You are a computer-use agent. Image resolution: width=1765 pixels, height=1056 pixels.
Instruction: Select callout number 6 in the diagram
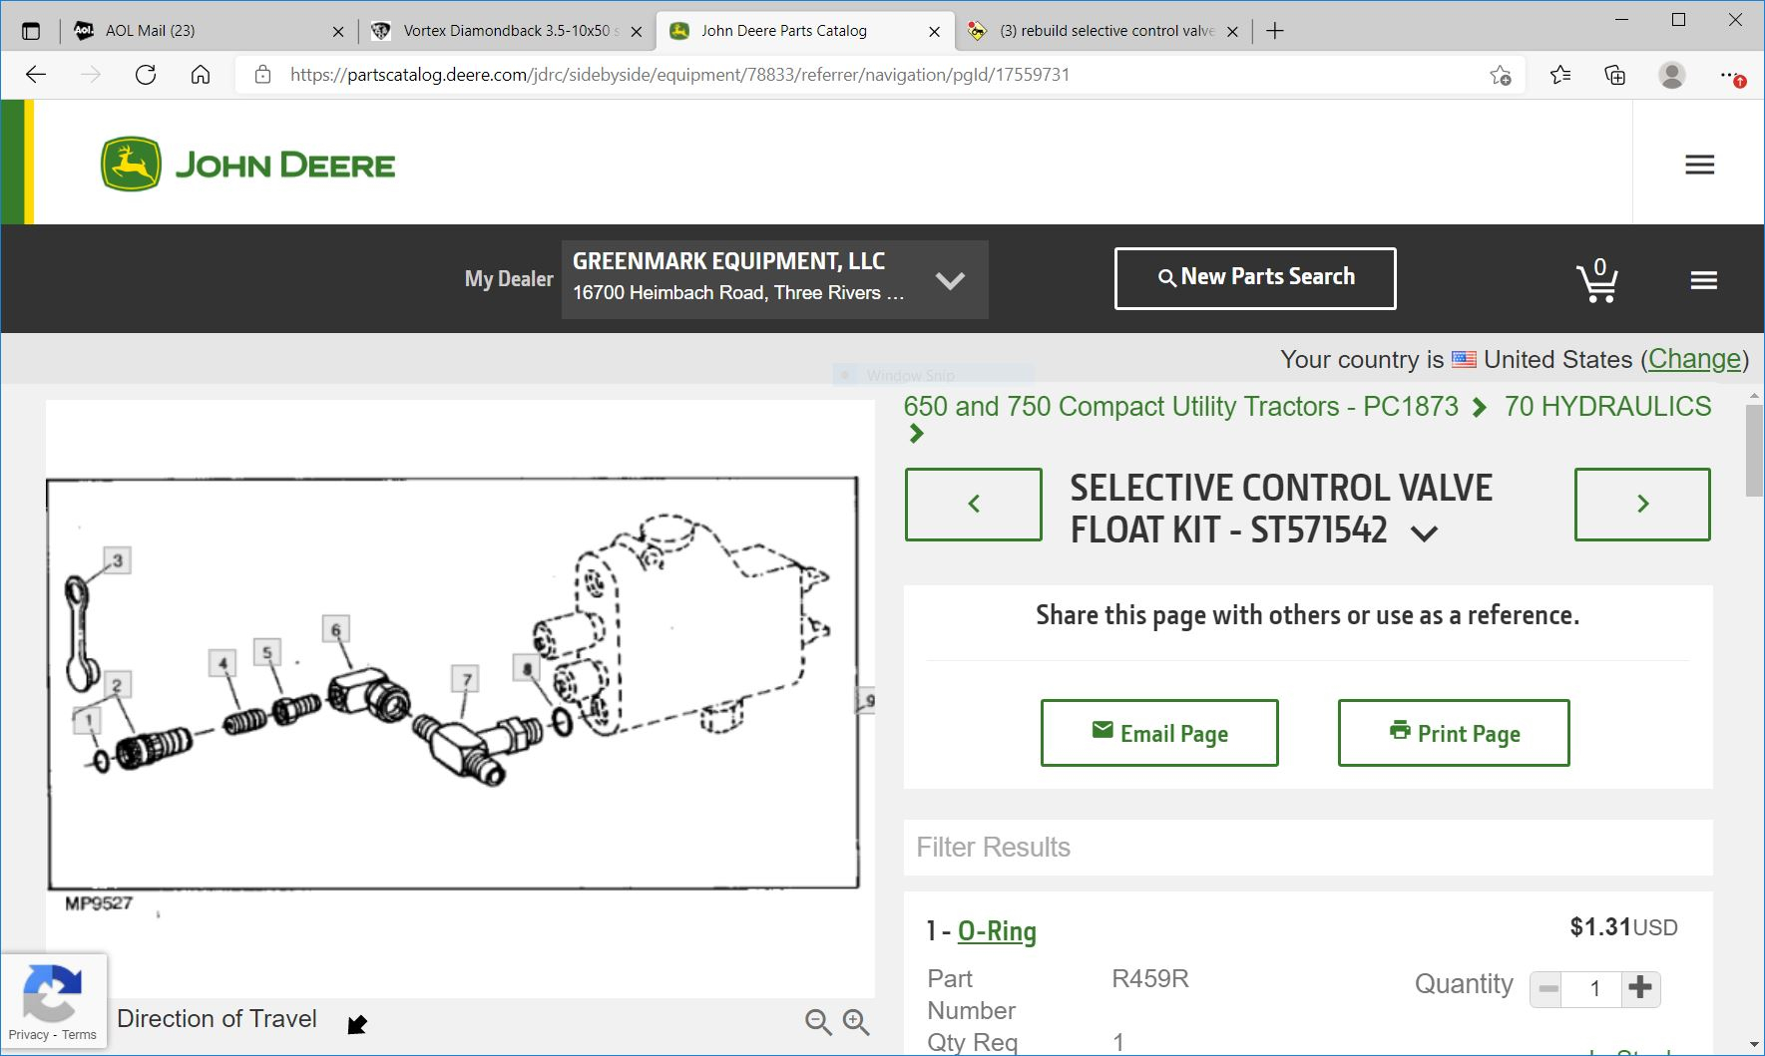(x=335, y=630)
